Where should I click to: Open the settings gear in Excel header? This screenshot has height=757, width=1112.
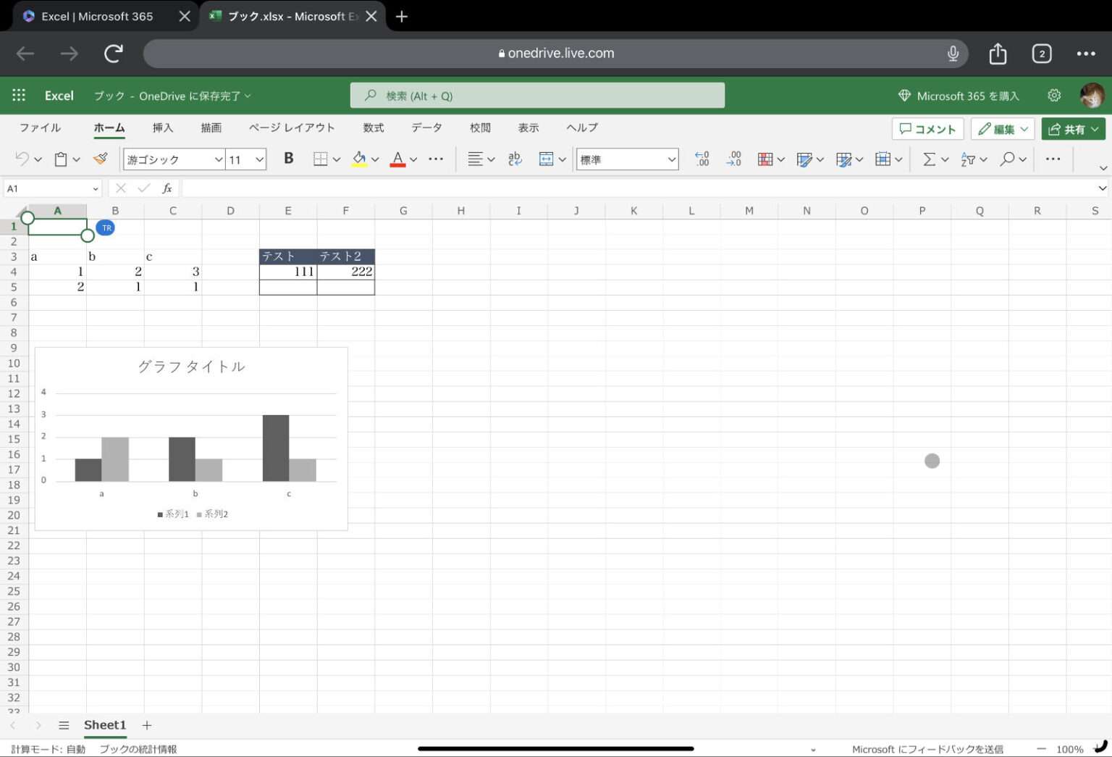(1054, 96)
